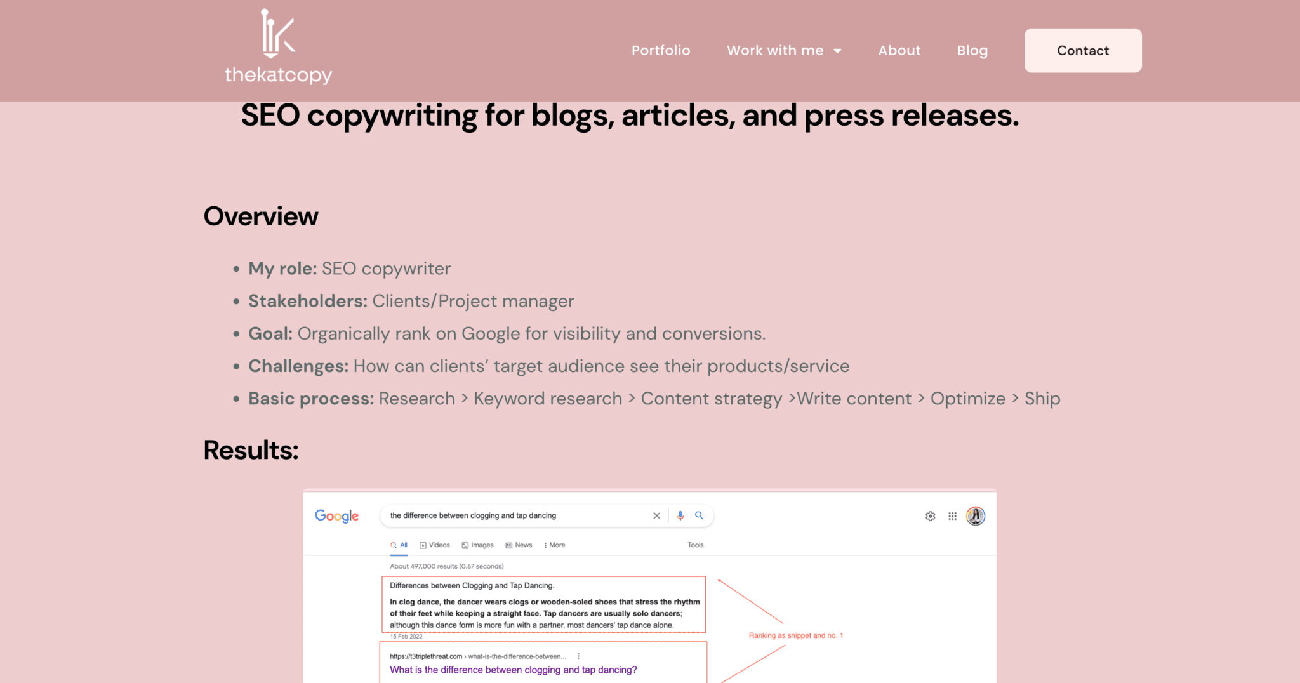Viewport: 1300px width, 683px height.
Task: Click the Contact button
Action: pyautogui.click(x=1082, y=50)
